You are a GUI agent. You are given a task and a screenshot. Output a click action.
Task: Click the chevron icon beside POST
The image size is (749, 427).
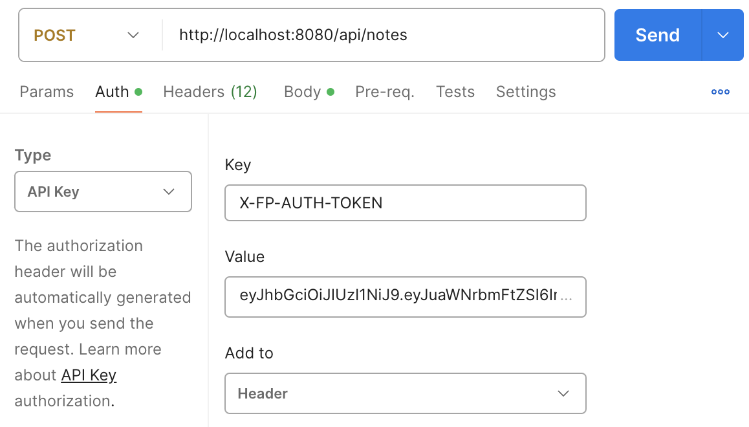[133, 35]
